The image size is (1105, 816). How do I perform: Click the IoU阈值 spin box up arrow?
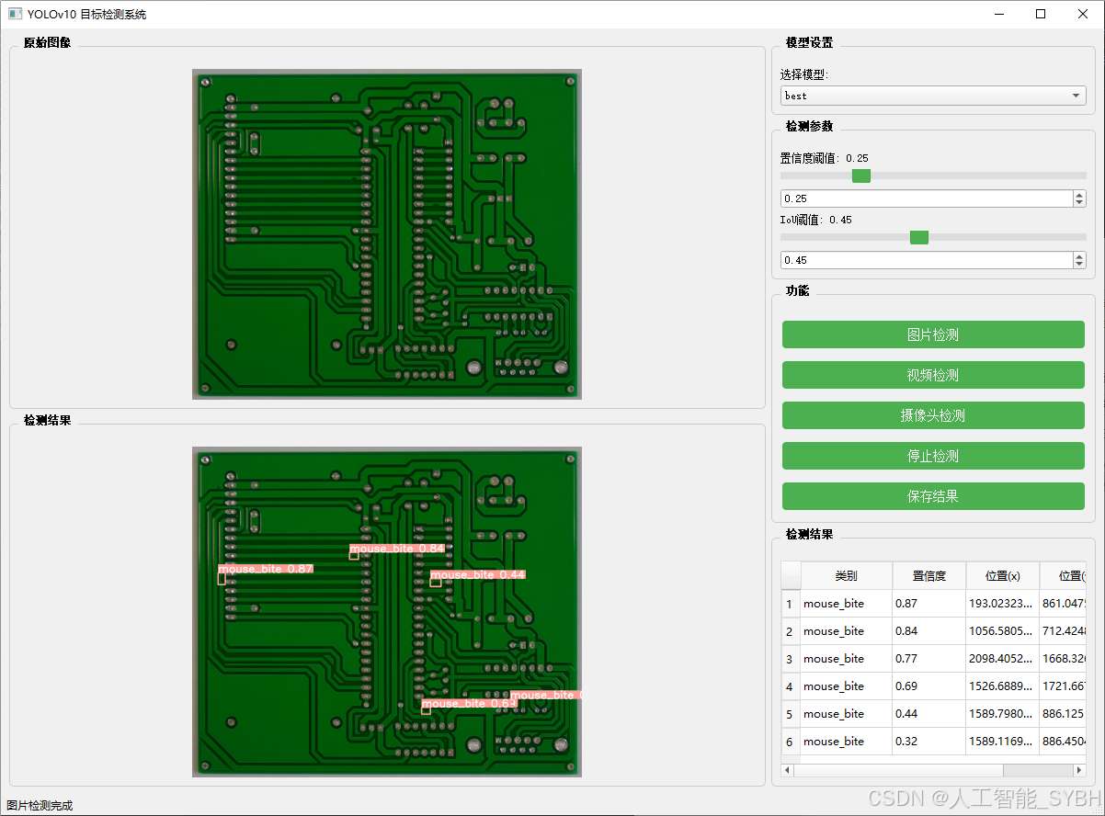[1077, 255]
